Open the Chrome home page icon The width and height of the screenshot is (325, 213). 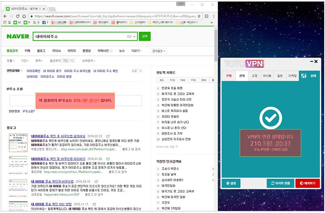click(x=24, y=16)
